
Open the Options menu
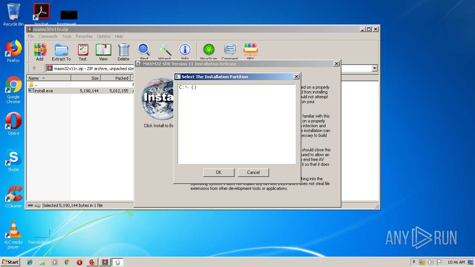[104, 36]
